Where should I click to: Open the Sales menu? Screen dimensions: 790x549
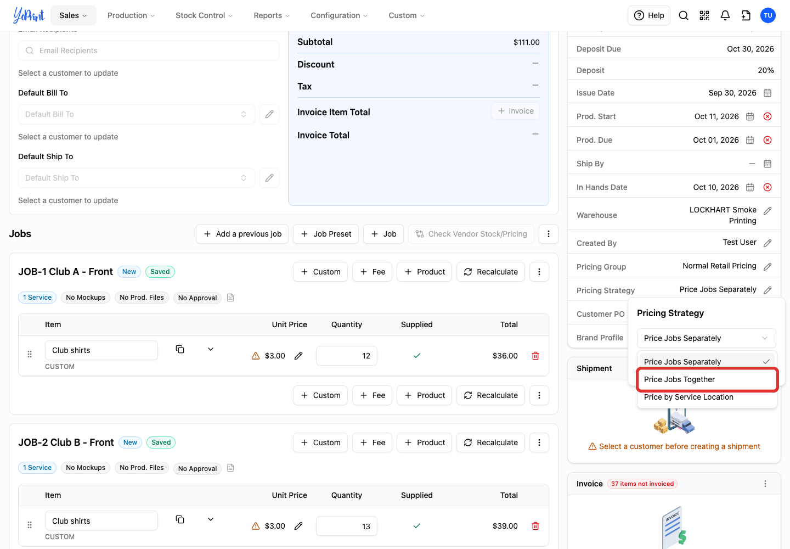click(x=74, y=15)
